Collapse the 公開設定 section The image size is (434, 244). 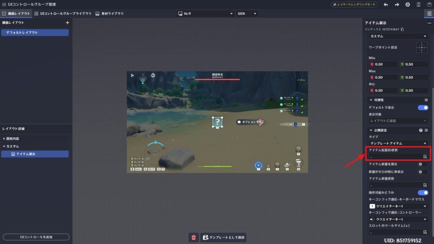pos(371,130)
